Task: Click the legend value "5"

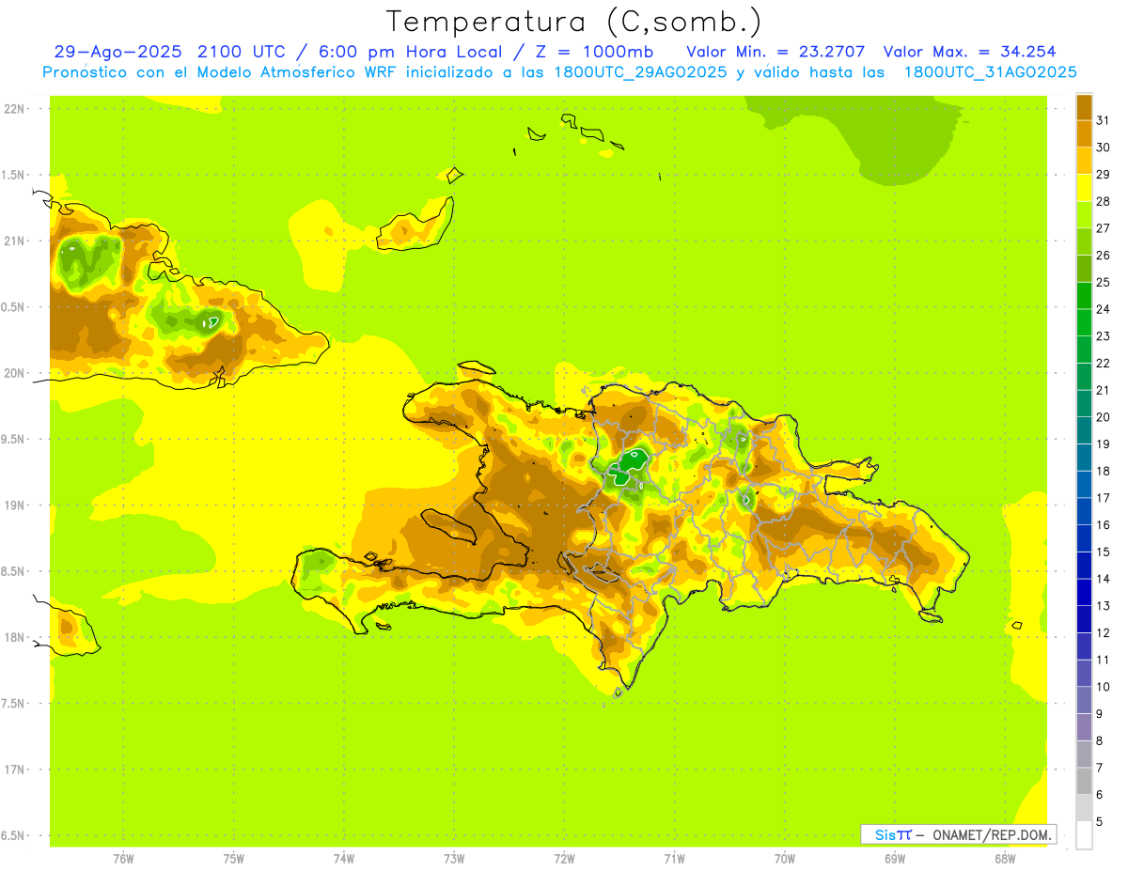Action: [x=1100, y=821]
